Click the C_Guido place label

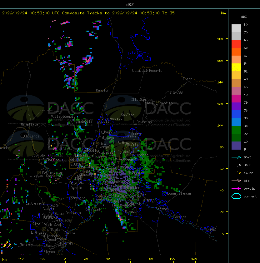[38, 155]
